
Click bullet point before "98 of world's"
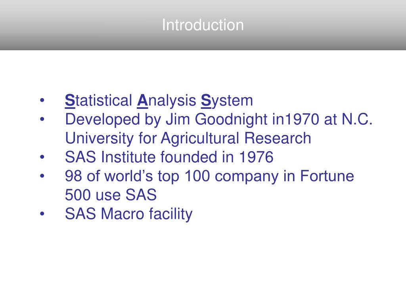pyautogui.click(x=42, y=176)
